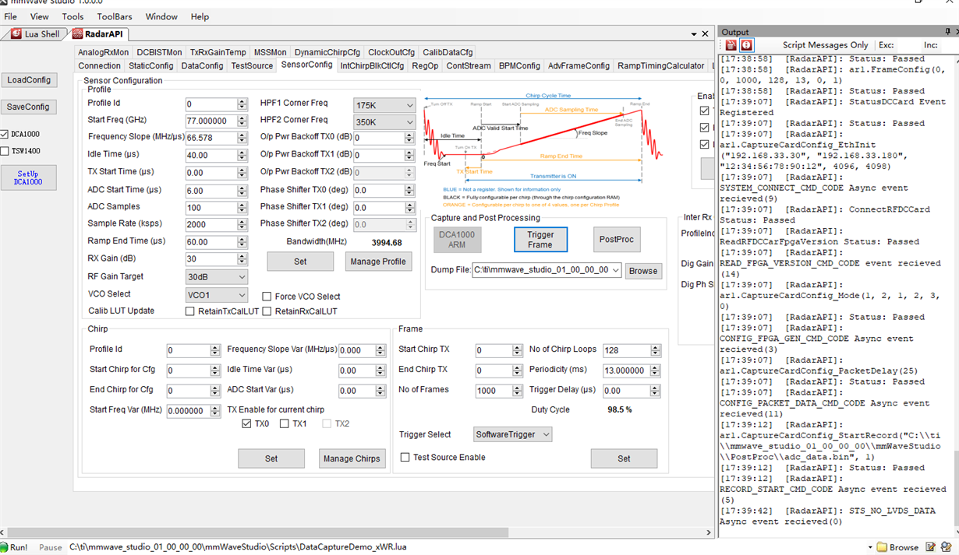Toggle the DCA1000 checkbox
The image size is (959, 555).
(5, 134)
